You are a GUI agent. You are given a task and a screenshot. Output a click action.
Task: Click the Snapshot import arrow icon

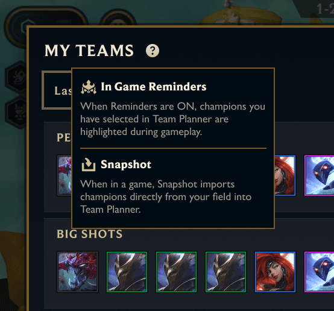89,165
